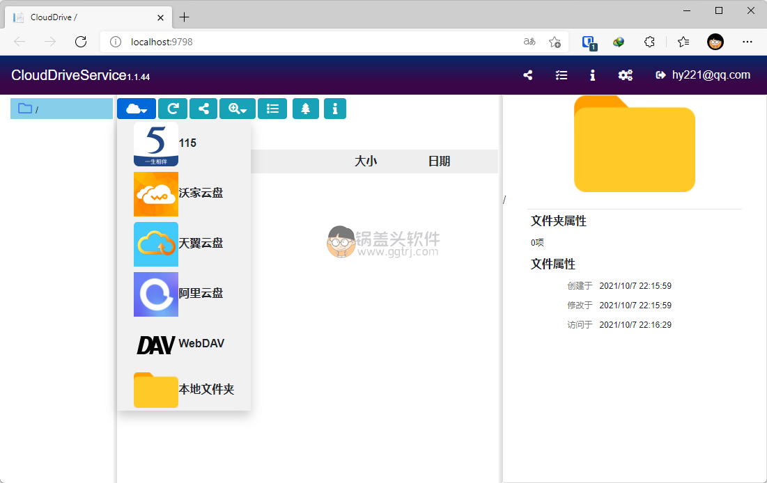Choose 本地文件夹 from the cloud menu

(184, 390)
